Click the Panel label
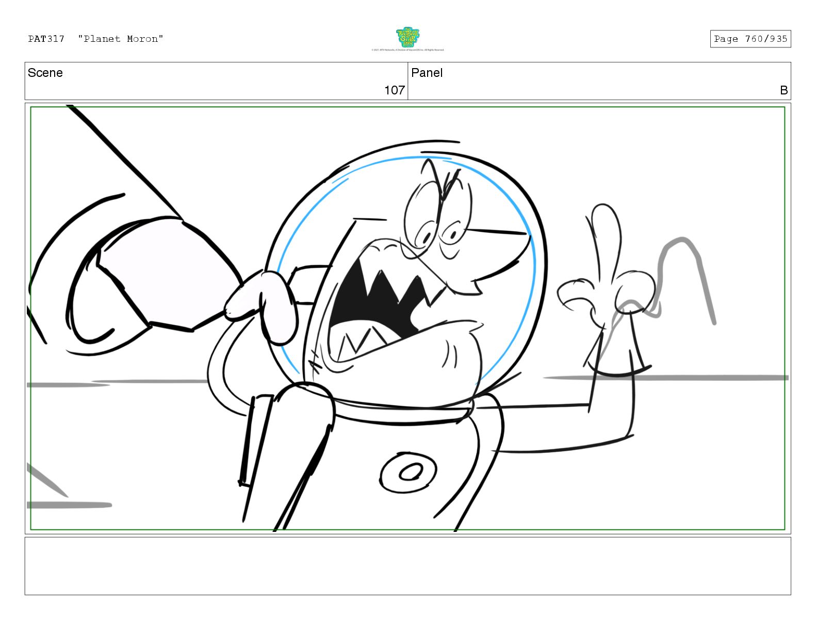 pyautogui.click(x=427, y=73)
